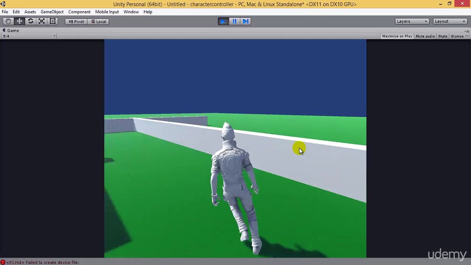
Task: Open the Layers dropdown
Action: click(412, 21)
